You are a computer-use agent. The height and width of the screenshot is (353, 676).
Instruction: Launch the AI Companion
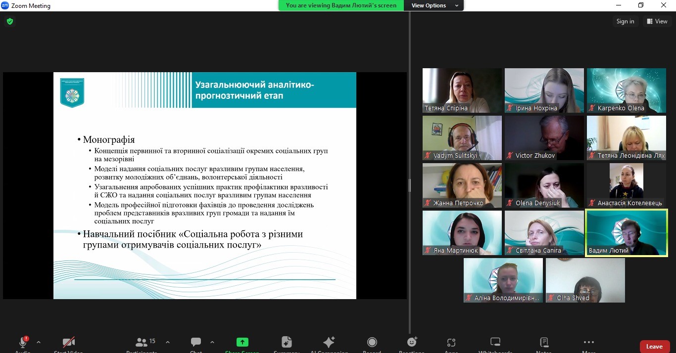coord(329,343)
